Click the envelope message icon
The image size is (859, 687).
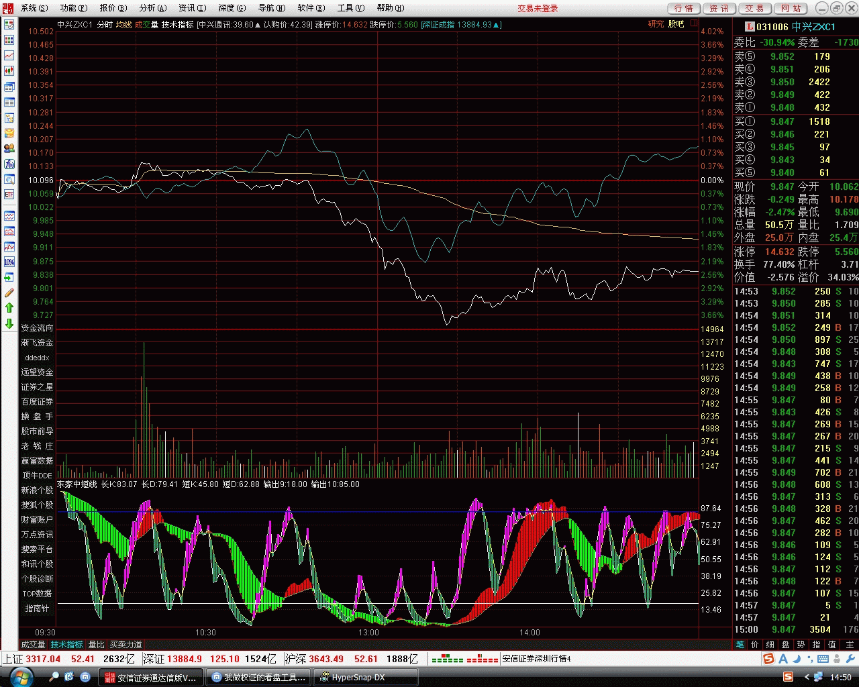[x=9, y=133]
